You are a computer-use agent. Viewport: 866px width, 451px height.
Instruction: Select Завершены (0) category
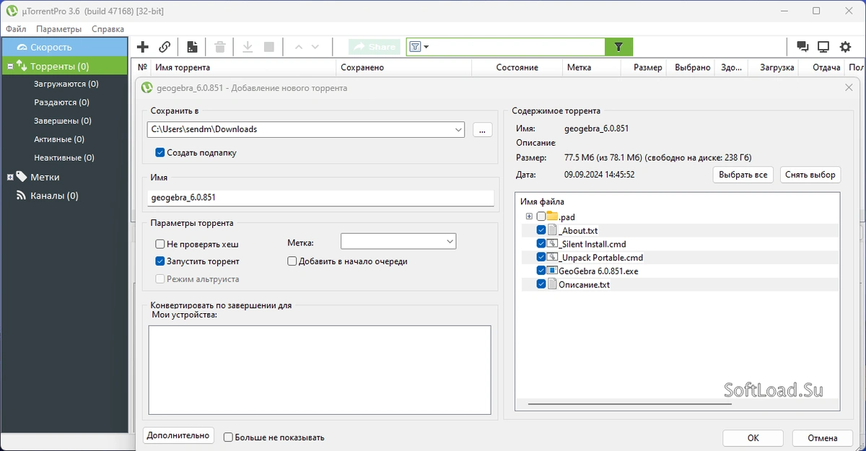tap(62, 121)
